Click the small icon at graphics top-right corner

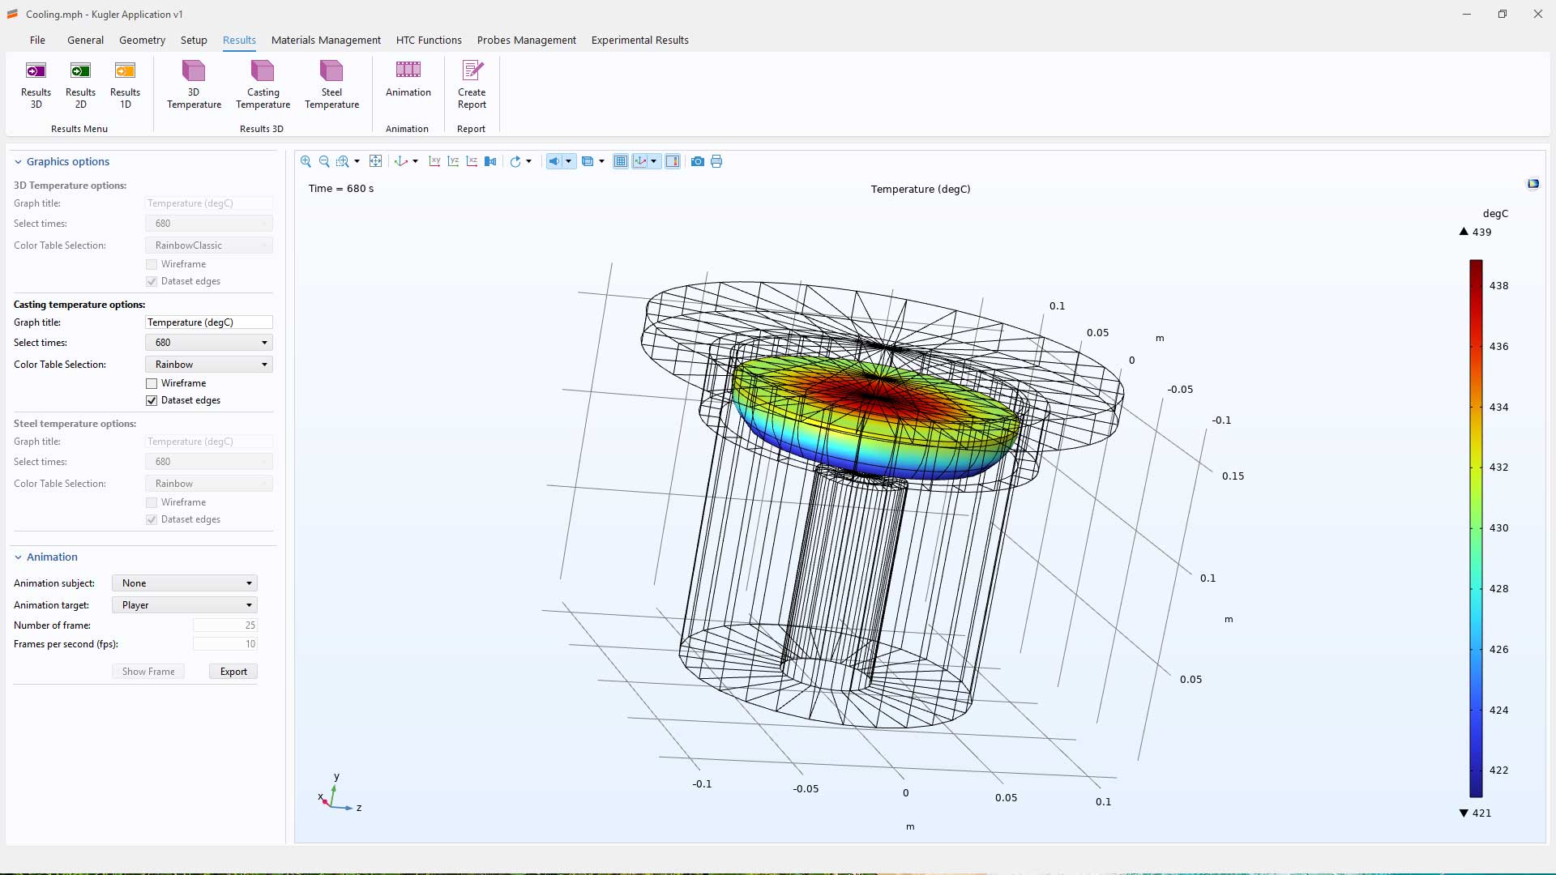click(x=1533, y=184)
